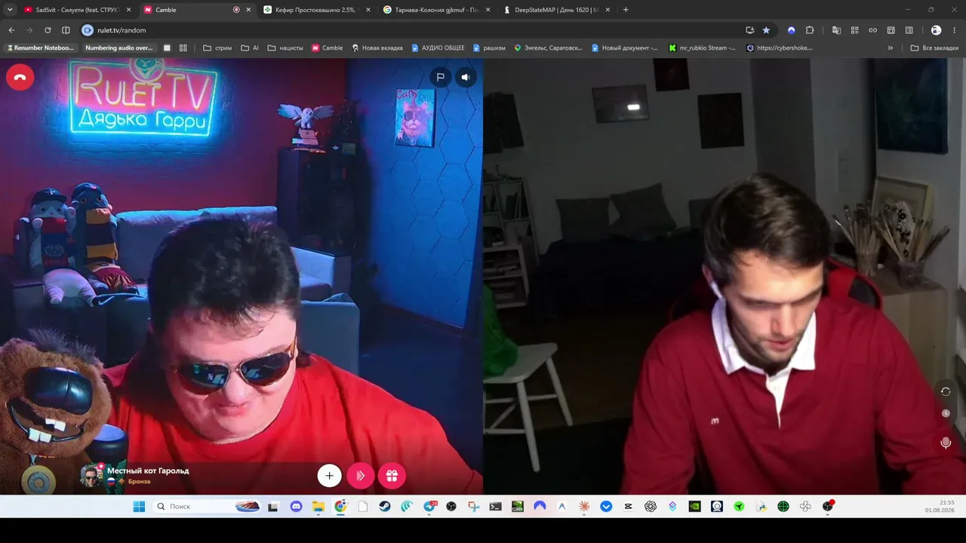End the call with the red hang-up button
Viewport: 966px width, 543px height.
click(x=20, y=77)
